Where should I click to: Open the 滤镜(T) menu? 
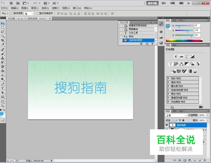(56, 8)
